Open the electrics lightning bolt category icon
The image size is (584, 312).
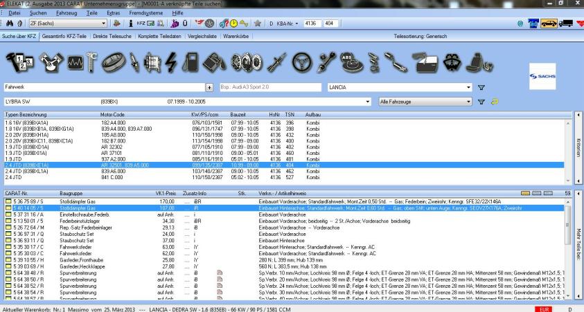tap(171, 62)
